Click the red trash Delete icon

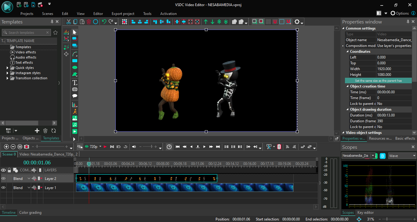point(89,22)
